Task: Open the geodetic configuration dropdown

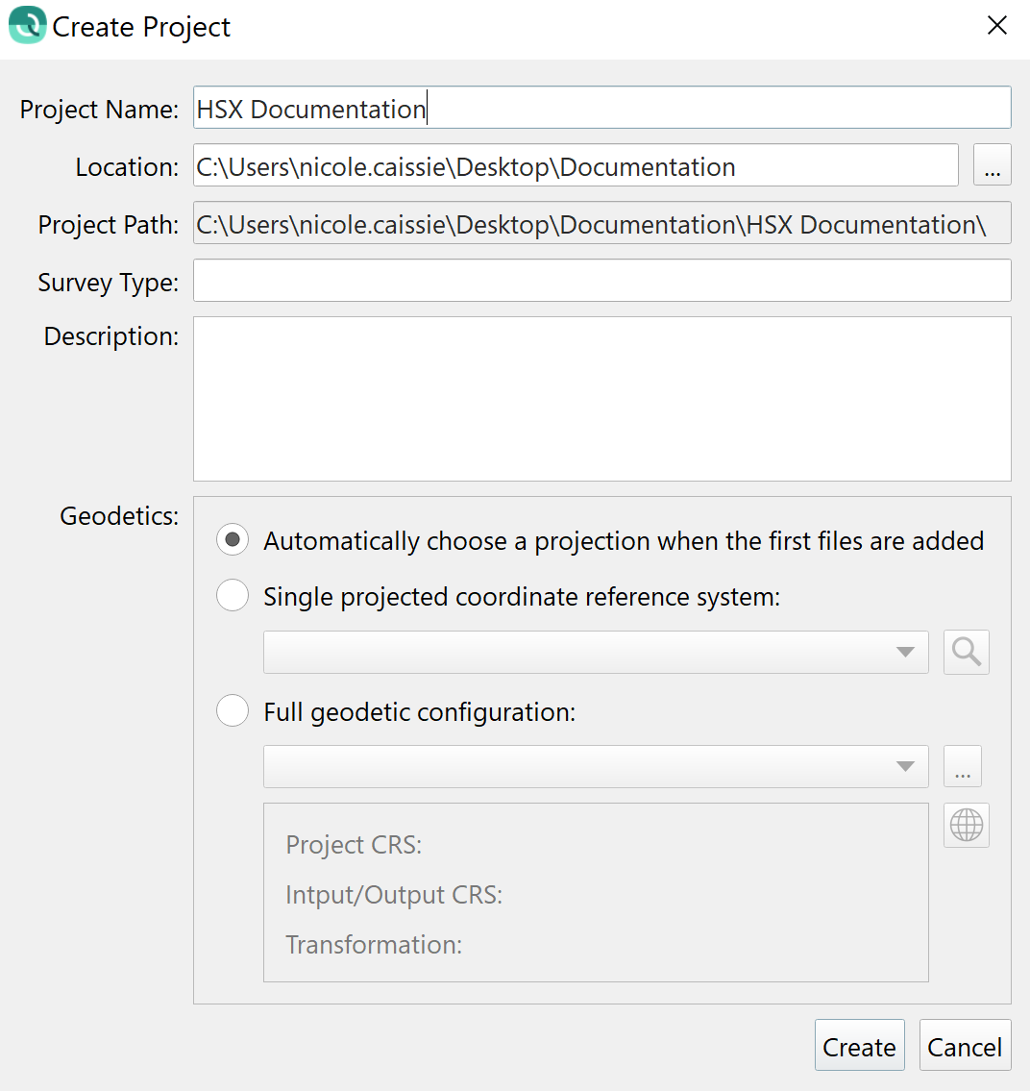Action: (x=904, y=766)
